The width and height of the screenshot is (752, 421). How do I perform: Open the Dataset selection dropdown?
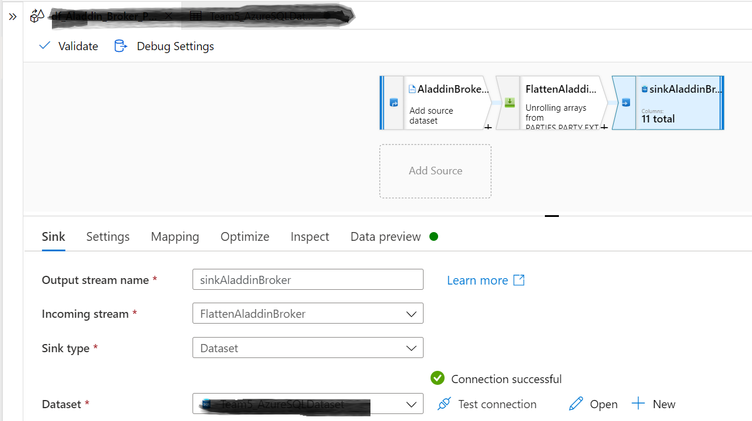(x=412, y=404)
